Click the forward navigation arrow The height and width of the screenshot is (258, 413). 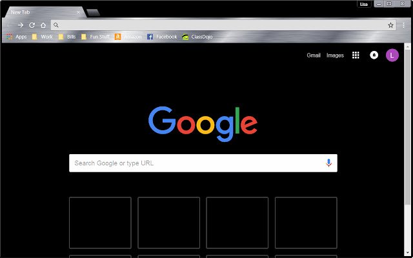tap(21, 25)
